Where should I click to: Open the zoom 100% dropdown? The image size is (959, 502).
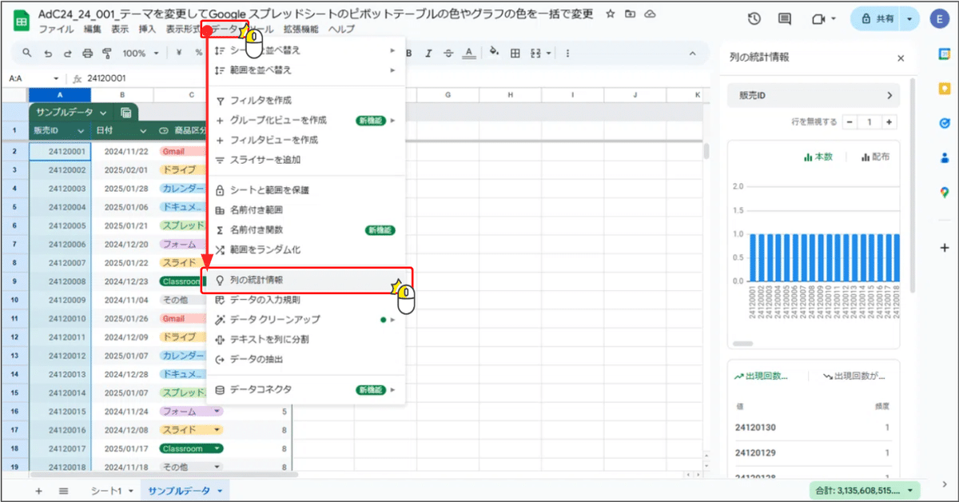click(139, 54)
